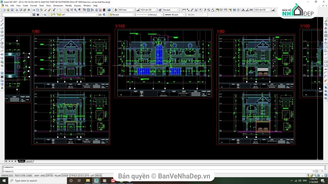Toggle OSNAP in the status bar
Screen dimensions: 328x184
(65, 176)
